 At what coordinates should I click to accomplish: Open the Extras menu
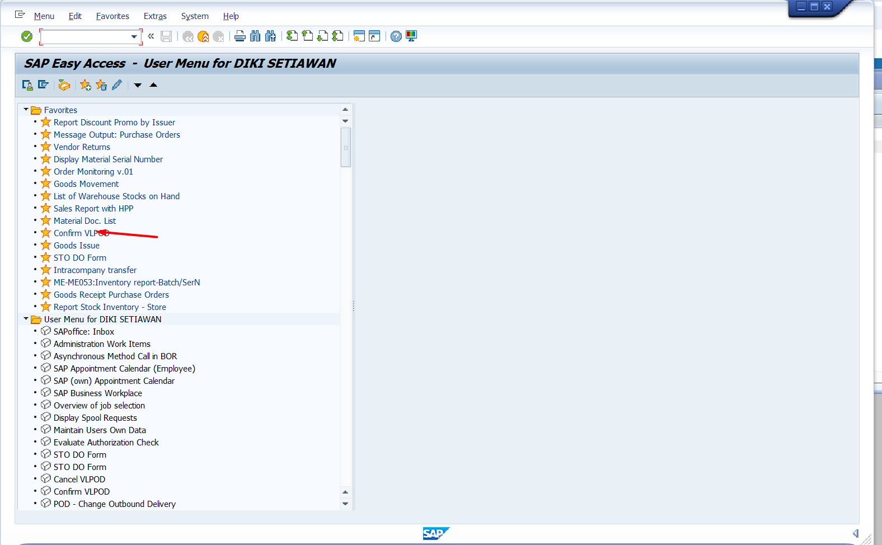pos(155,16)
